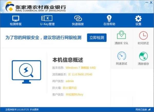Open the 检测修复 monitor tab

pos(16,20)
